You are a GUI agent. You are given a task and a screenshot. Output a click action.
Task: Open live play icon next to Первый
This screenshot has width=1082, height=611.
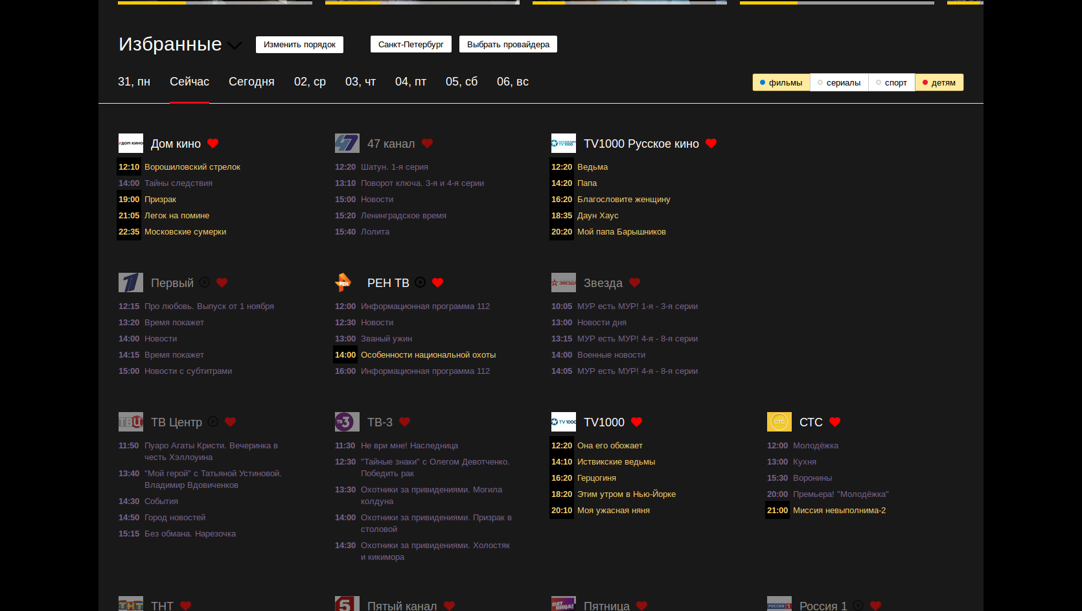click(x=204, y=282)
